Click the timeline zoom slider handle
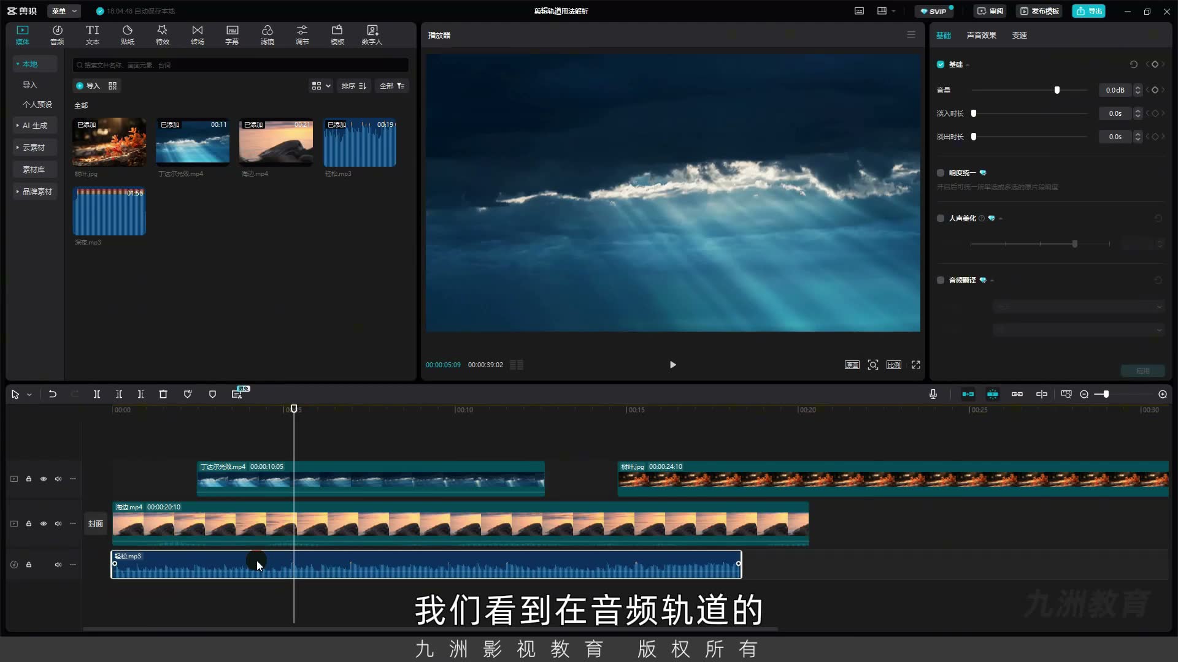Viewport: 1178px width, 662px height. click(x=1106, y=394)
